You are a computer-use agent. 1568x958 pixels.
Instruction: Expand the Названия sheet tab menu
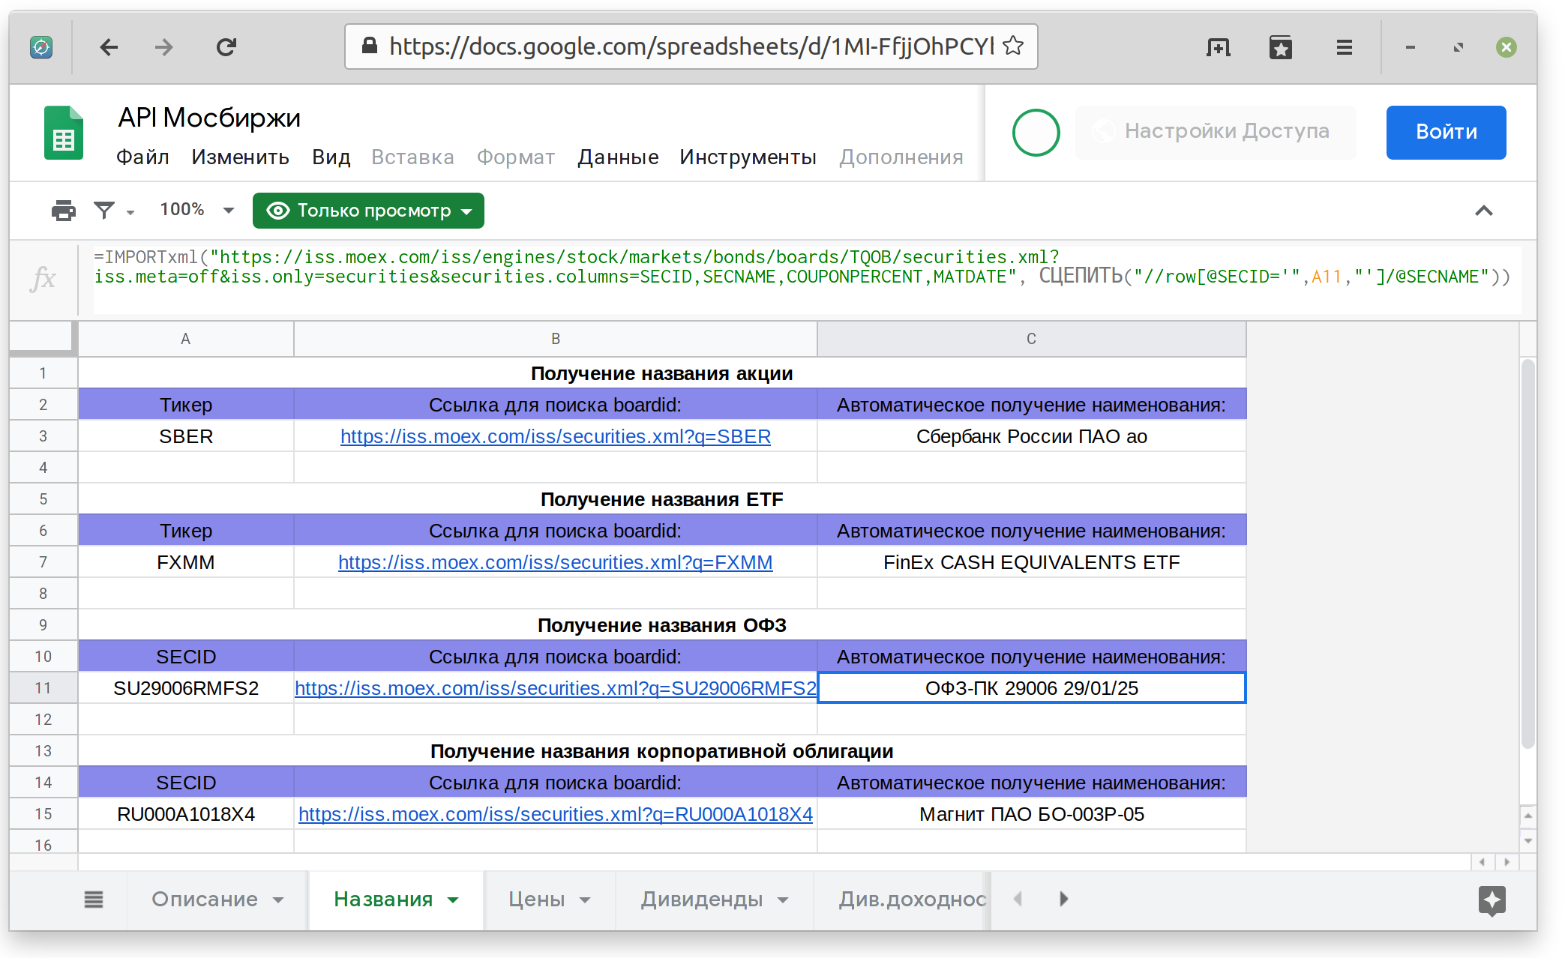(453, 900)
